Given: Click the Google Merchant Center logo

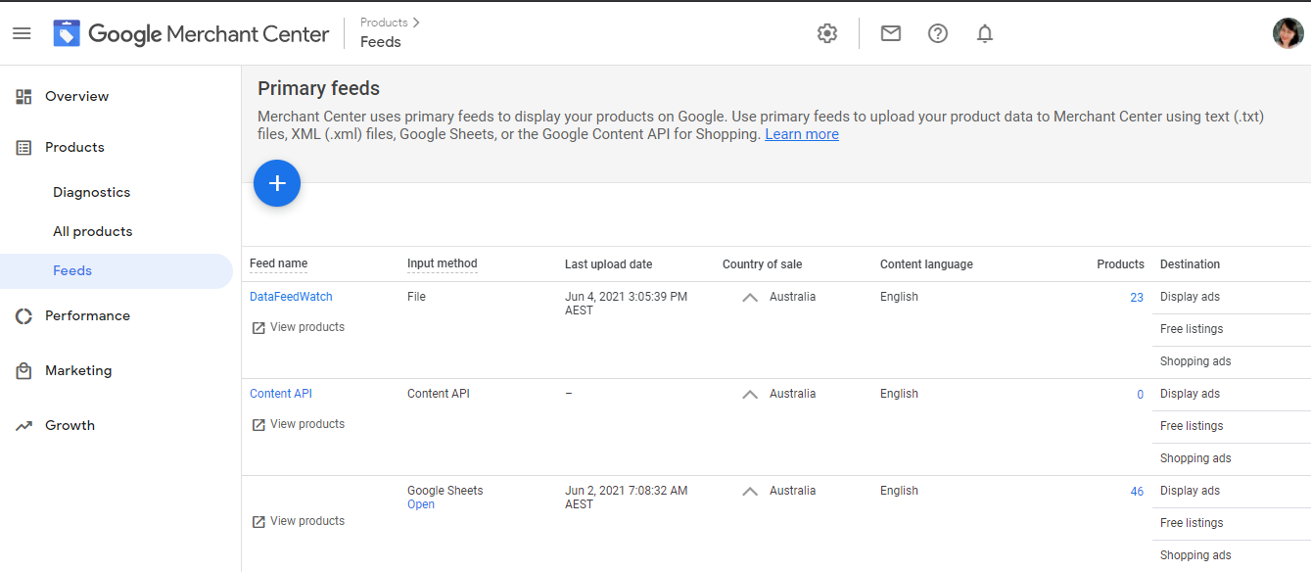Looking at the screenshot, I should [x=191, y=33].
